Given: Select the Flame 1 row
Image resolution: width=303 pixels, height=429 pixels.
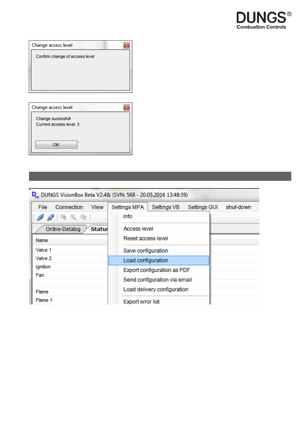Looking at the screenshot, I should (70, 300).
